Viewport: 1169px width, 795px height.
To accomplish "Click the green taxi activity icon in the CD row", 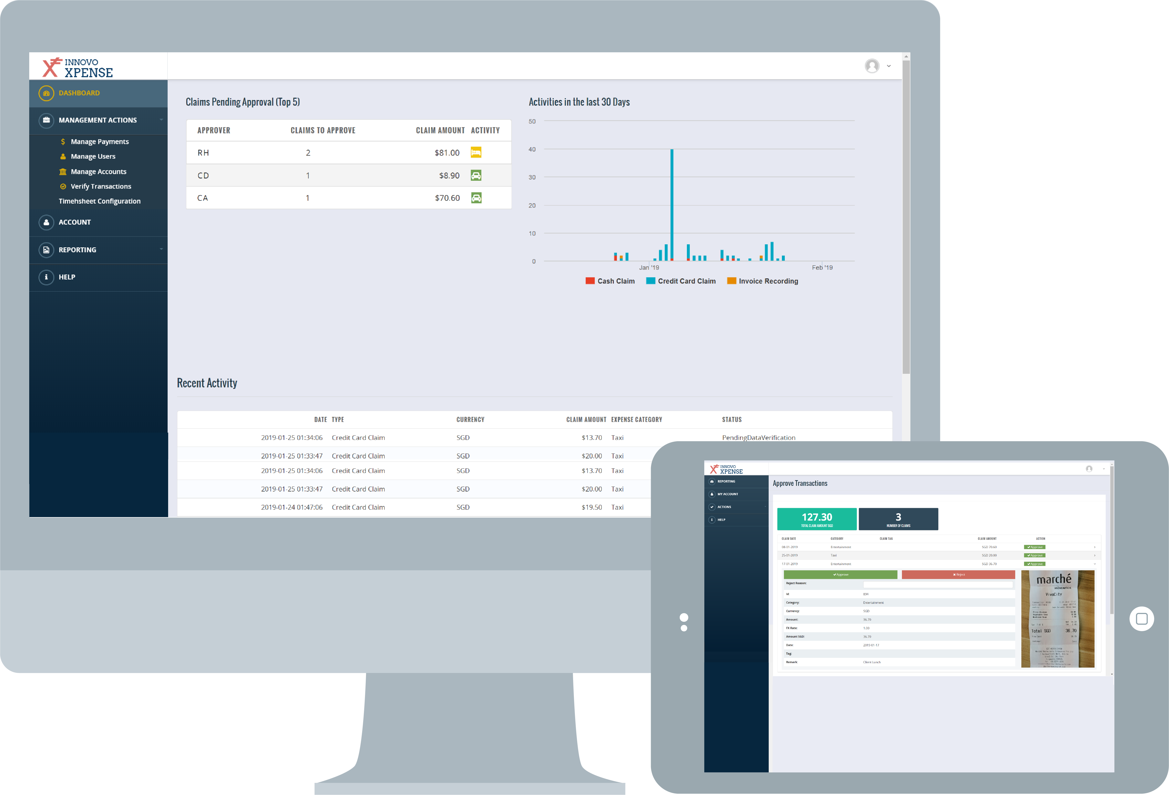I will point(476,176).
